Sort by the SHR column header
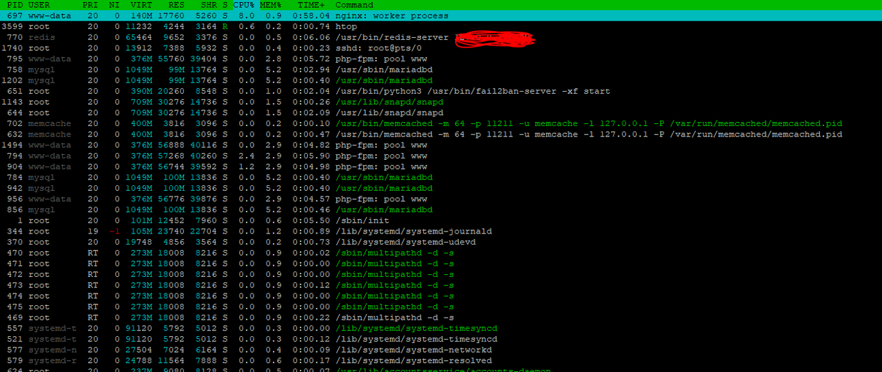 pos(209,5)
